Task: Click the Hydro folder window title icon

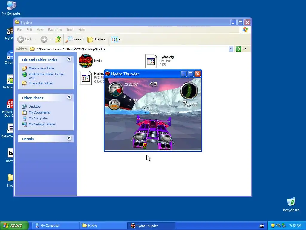Action: 17,22
